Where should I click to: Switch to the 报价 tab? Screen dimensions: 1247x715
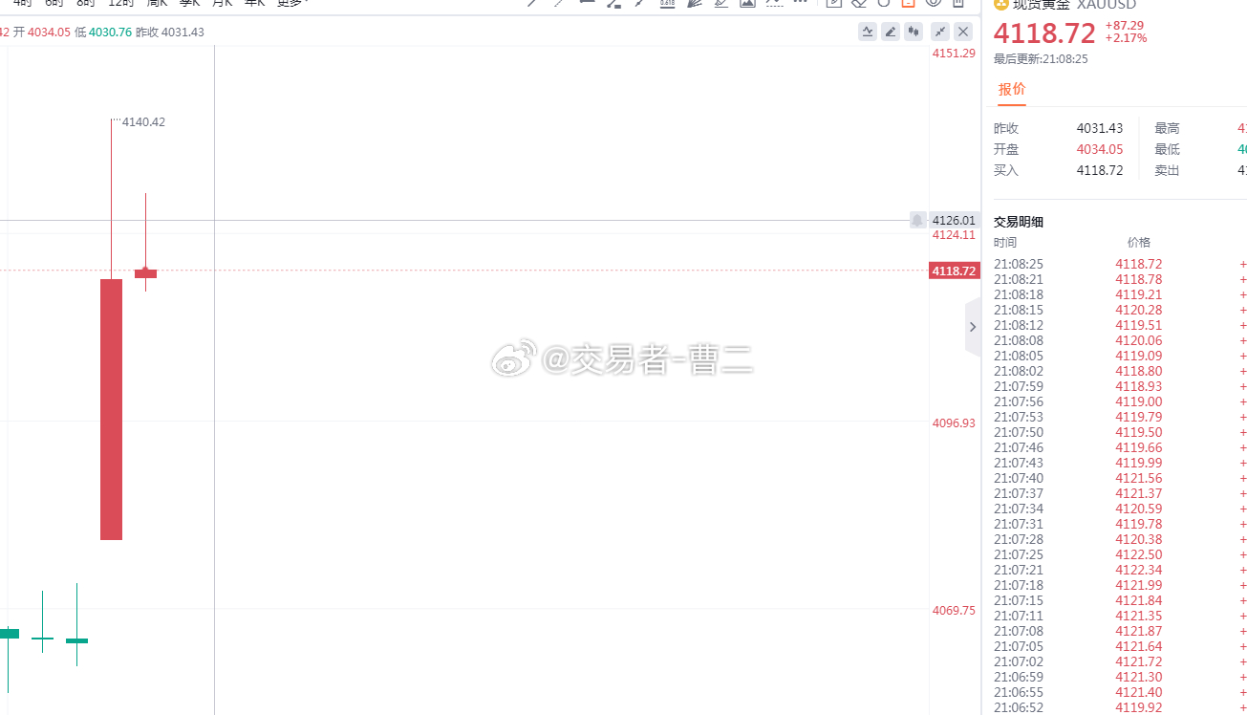[1012, 89]
